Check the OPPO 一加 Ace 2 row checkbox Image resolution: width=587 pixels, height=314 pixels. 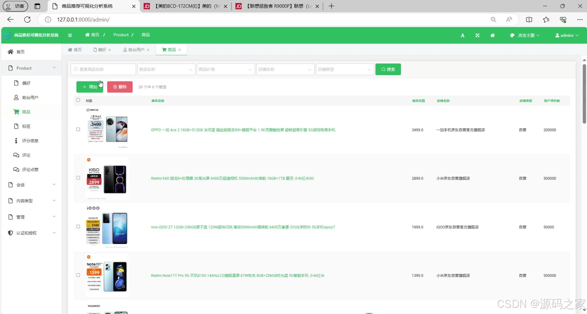tap(78, 129)
